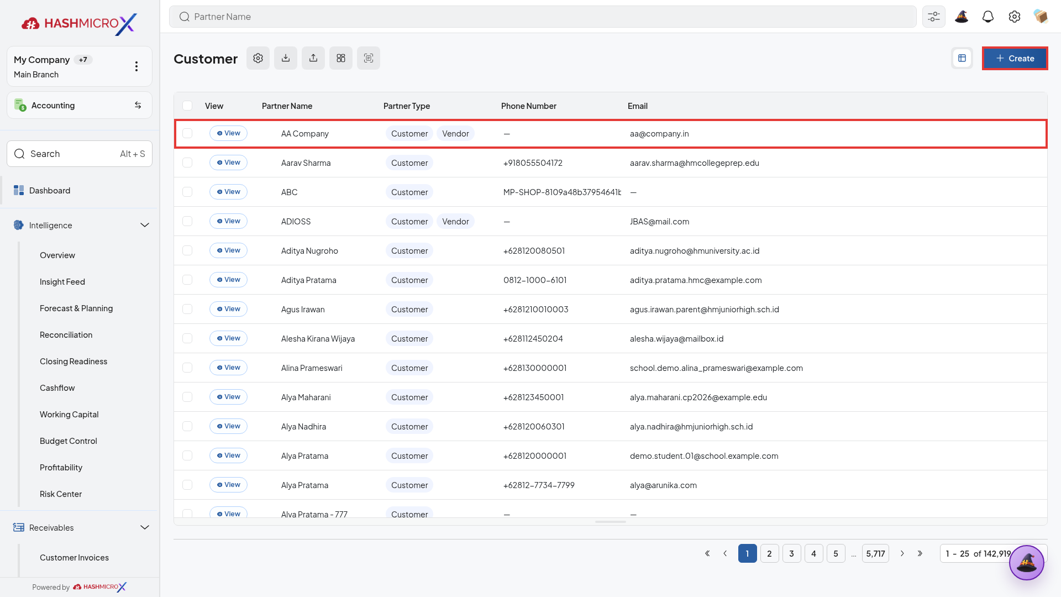This screenshot has width=1061, height=597.
Task: Check the ADIOSS row checkbox
Action: 187,221
